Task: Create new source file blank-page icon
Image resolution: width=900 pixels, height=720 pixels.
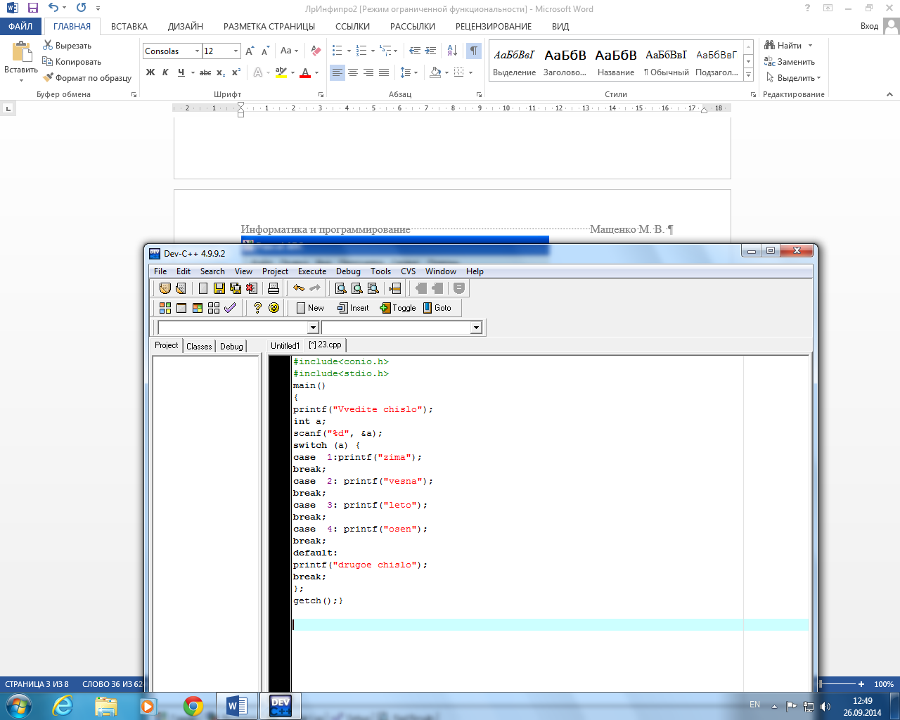Action: coord(203,288)
